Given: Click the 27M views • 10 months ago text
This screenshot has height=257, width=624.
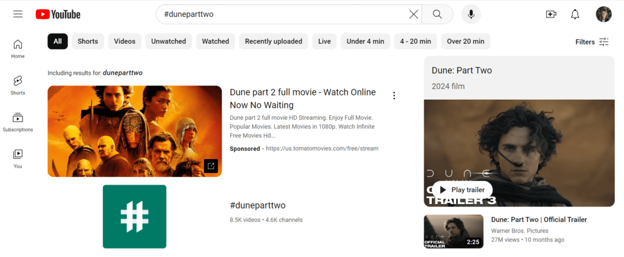Looking at the screenshot, I should coord(528,240).
